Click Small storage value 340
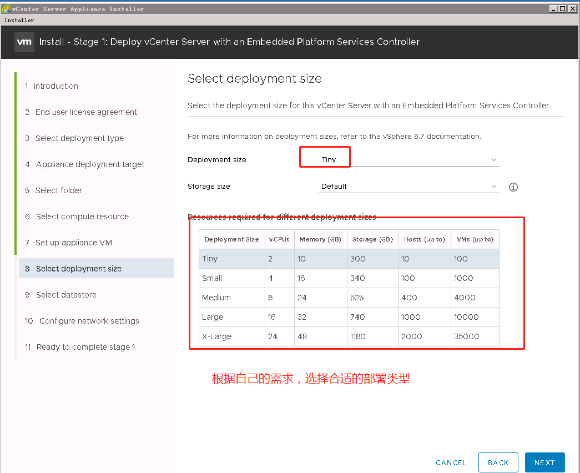Screen dimensions: 580x473 357,278
